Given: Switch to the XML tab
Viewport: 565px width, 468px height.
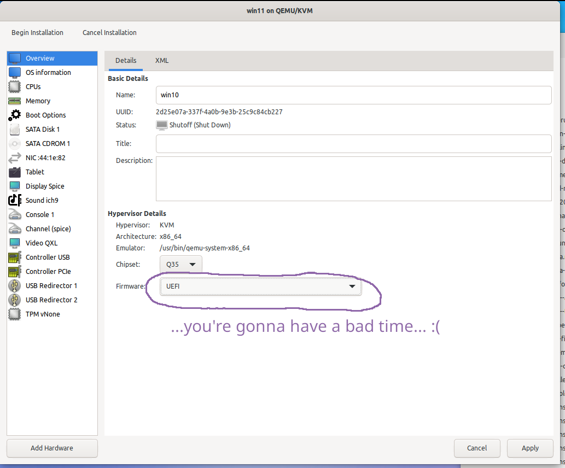Looking at the screenshot, I should [x=162, y=61].
